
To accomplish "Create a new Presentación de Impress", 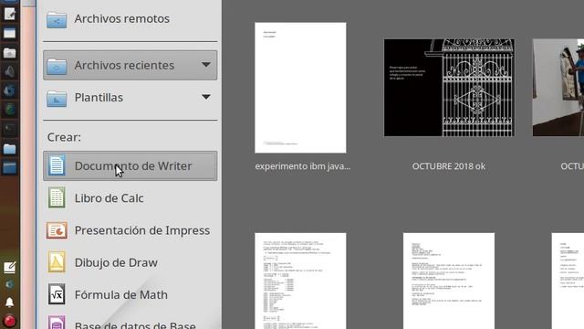I will coord(130,230).
